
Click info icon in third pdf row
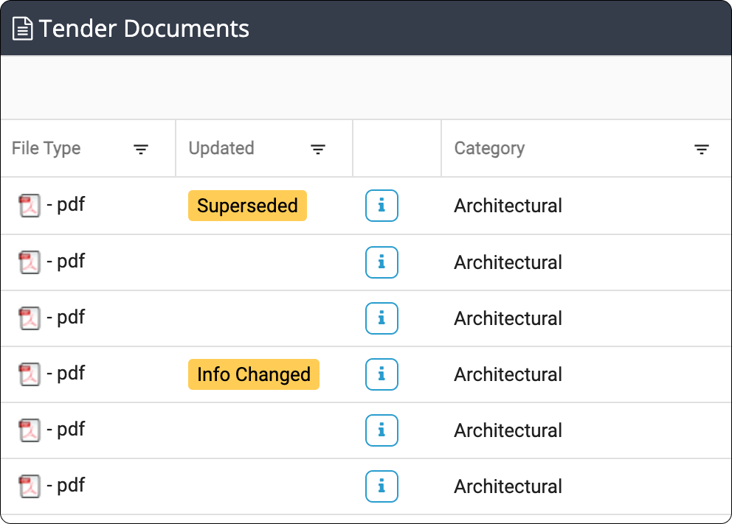381,318
